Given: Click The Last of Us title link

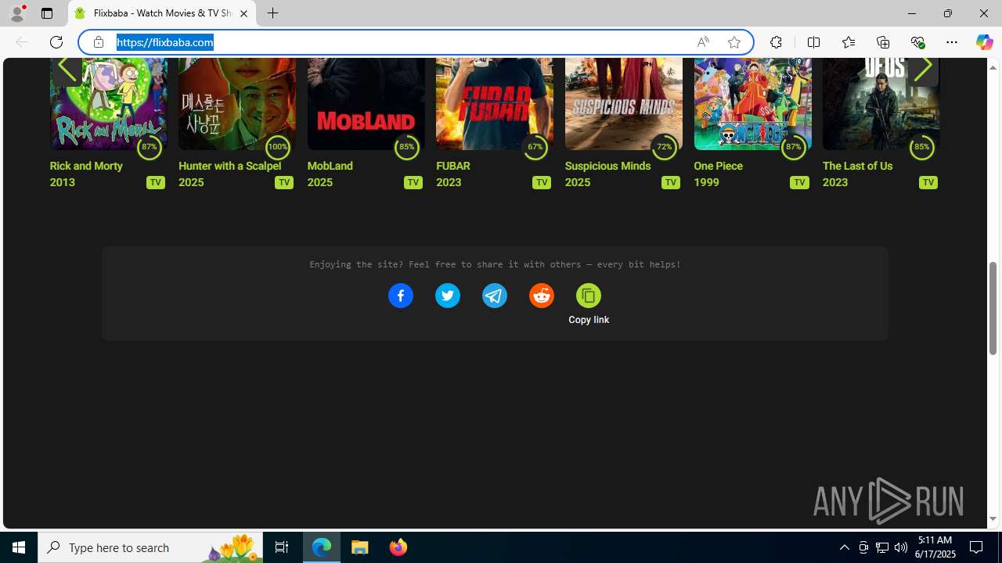Looking at the screenshot, I should pyautogui.click(x=857, y=166).
